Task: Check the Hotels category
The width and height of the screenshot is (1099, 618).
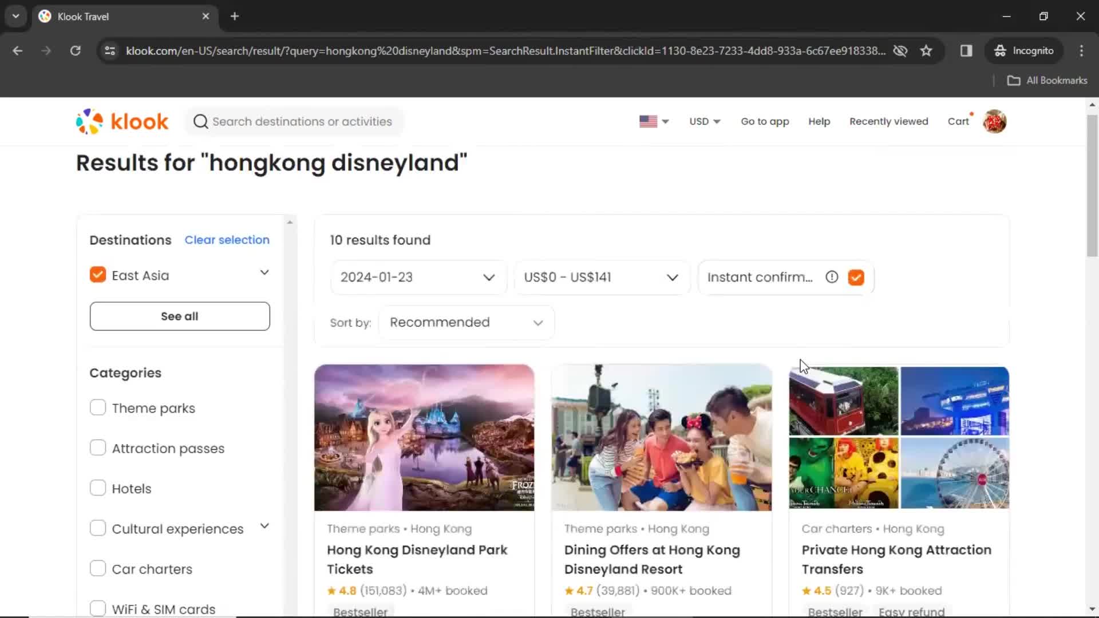Action: coord(98,488)
